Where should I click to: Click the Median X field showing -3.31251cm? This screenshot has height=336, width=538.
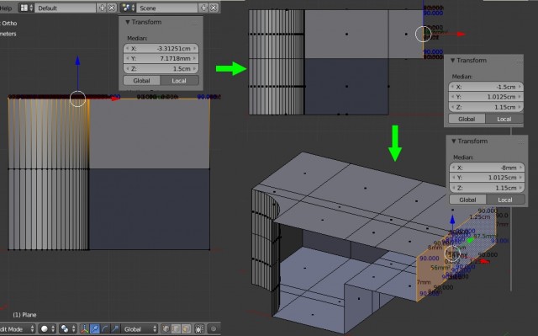pyautogui.click(x=161, y=49)
